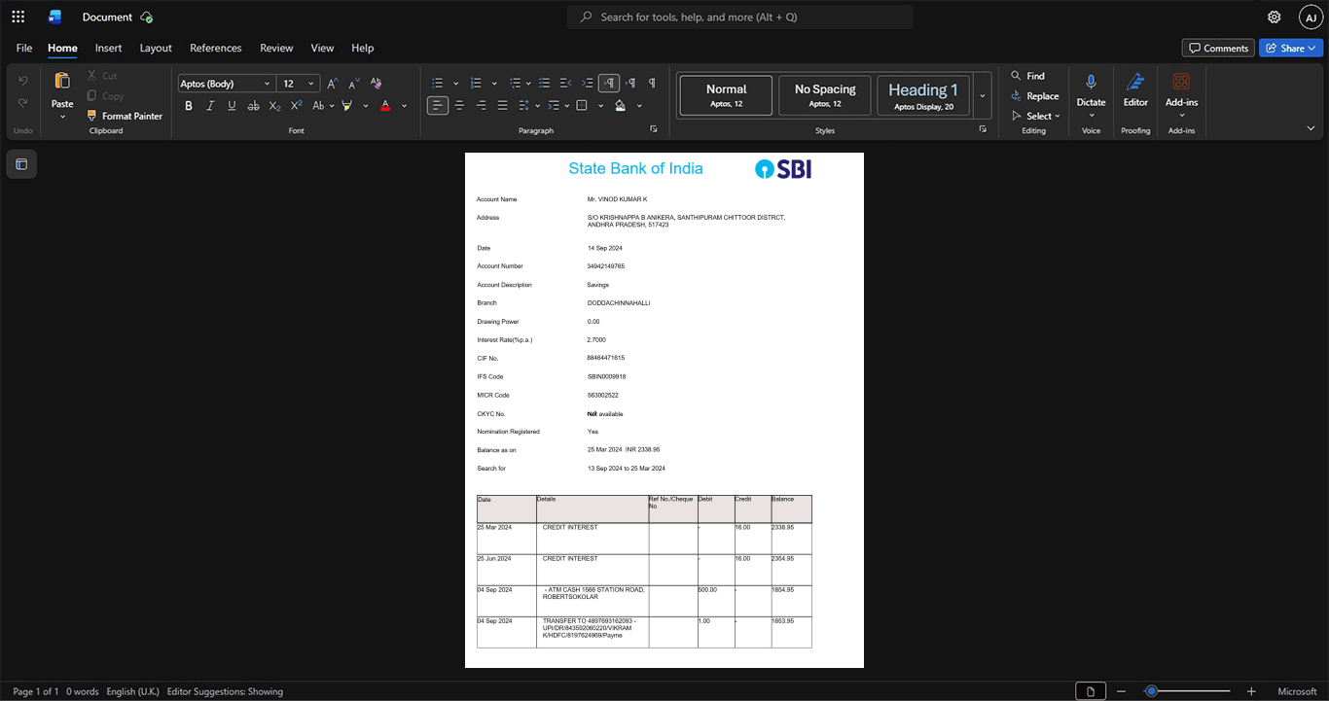Screen dimensions: 1329x701
Task: Open the AJ account profile
Action: coord(1311,17)
